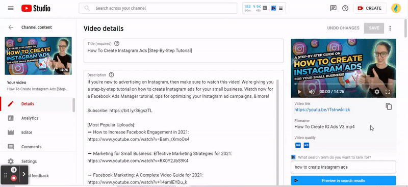Pause the screen recording
The image size is (408, 187).
(14, 170)
